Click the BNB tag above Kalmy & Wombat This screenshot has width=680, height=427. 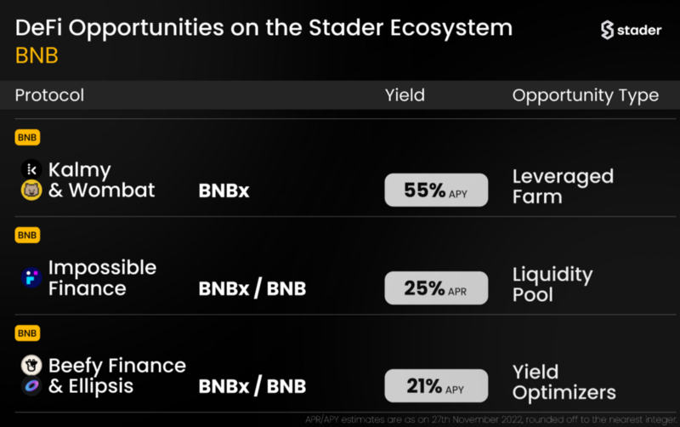point(27,138)
